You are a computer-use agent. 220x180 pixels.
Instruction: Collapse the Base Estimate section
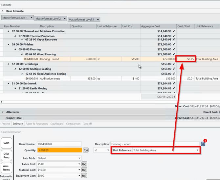[3, 11]
